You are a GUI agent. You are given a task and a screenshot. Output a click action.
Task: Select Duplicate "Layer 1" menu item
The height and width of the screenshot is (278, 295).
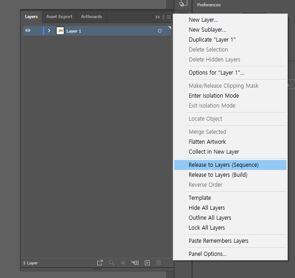point(230,40)
